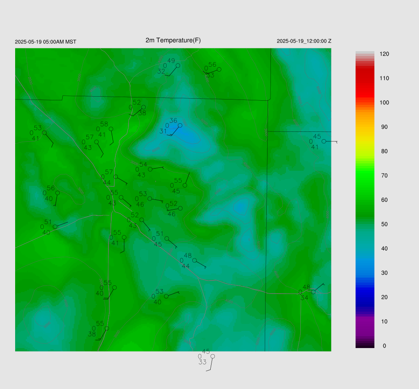Select the station circle reporting 55 over 38

(x=107, y=328)
